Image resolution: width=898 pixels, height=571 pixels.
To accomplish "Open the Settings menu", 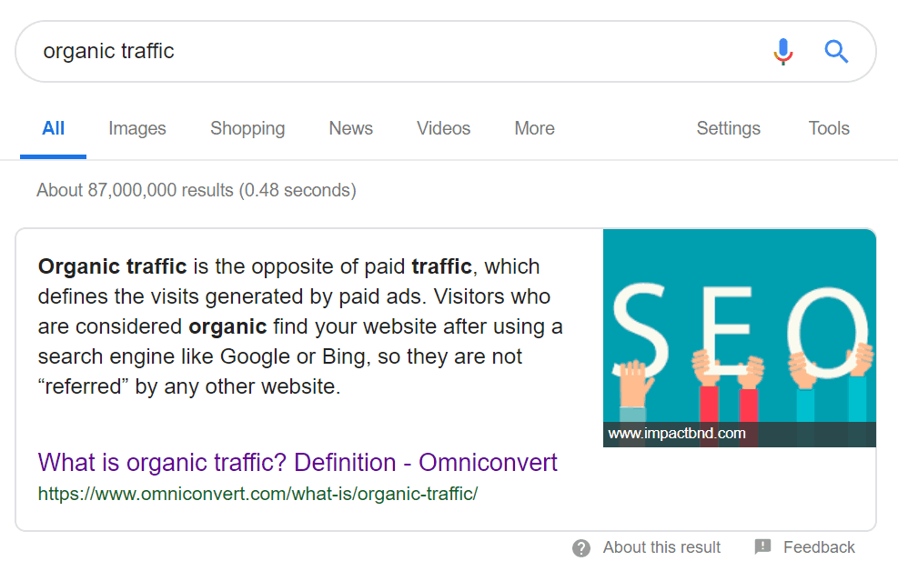I will point(729,128).
